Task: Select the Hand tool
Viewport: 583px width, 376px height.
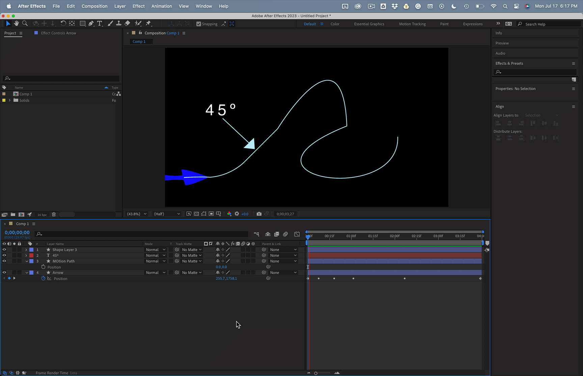Action: (16, 24)
